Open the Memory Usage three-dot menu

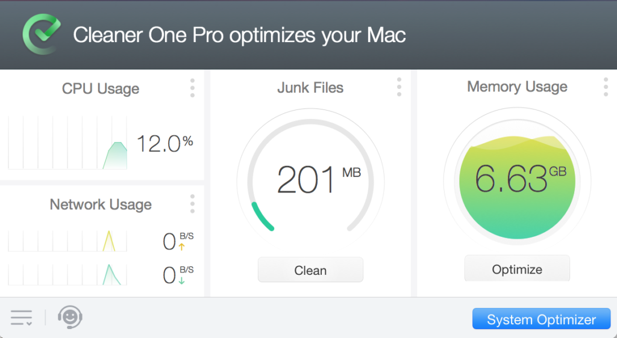606,87
